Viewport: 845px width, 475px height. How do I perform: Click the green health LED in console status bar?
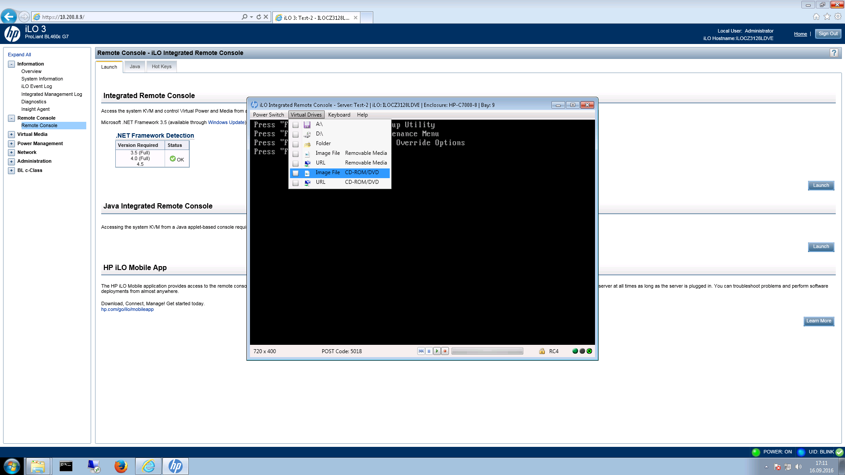coord(575,351)
